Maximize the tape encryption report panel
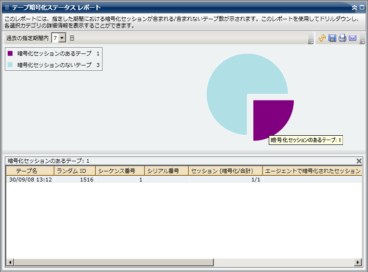Viewport: 368px width, 272px height. tap(362, 8)
